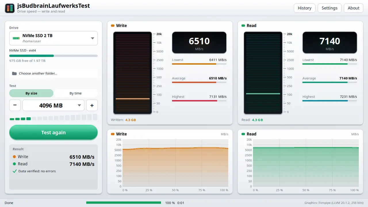
Task: Click the folder icon beside Choose another folder
Action: pyautogui.click(x=14, y=73)
